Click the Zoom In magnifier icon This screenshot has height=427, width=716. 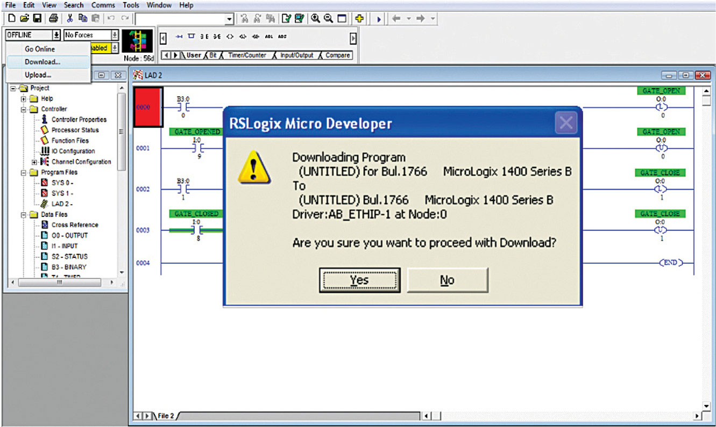pos(316,19)
